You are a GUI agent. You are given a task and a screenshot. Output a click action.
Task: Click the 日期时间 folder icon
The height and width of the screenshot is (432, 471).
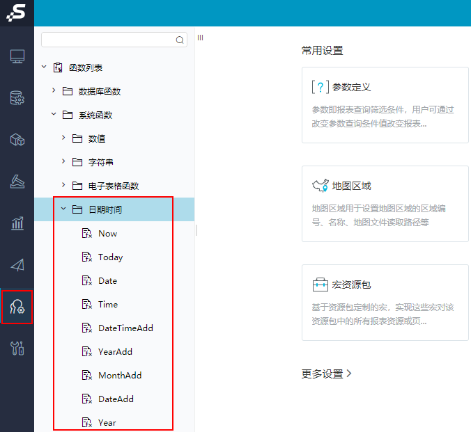[x=77, y=209]
